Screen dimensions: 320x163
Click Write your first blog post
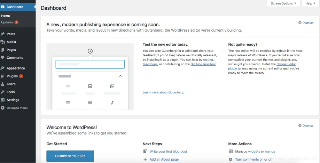pos(169,152)
